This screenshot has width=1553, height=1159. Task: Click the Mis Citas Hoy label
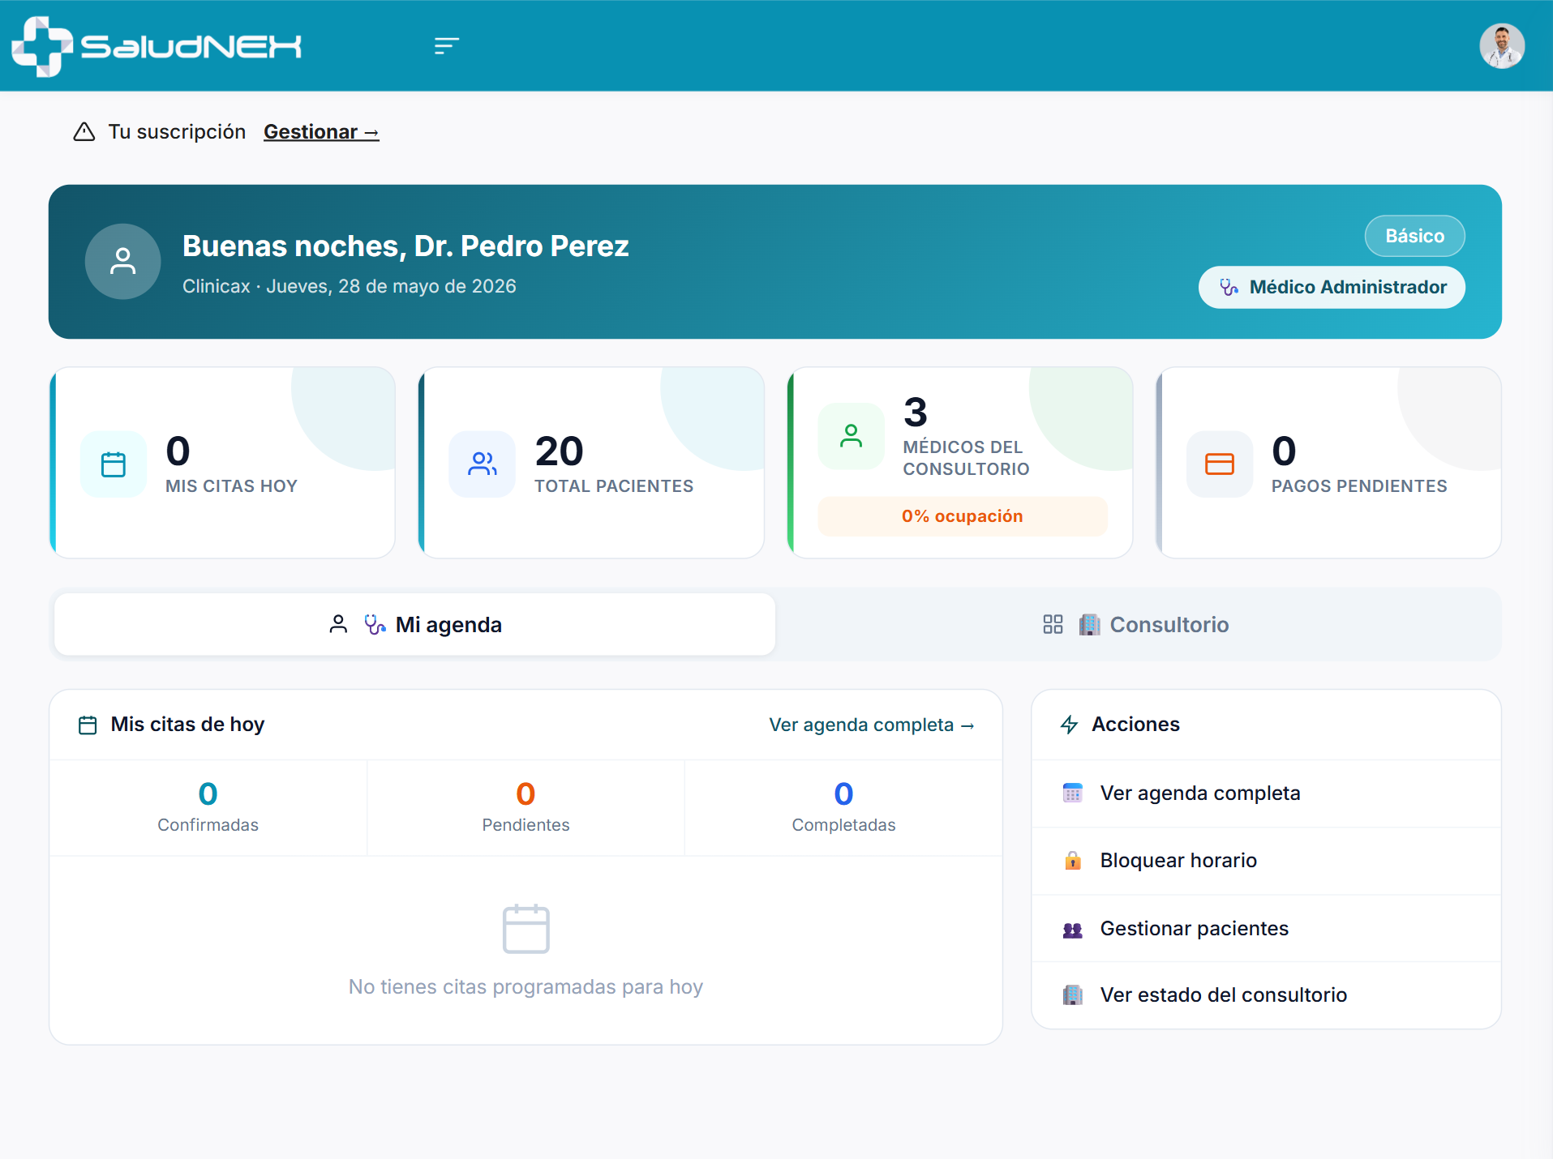231,486
